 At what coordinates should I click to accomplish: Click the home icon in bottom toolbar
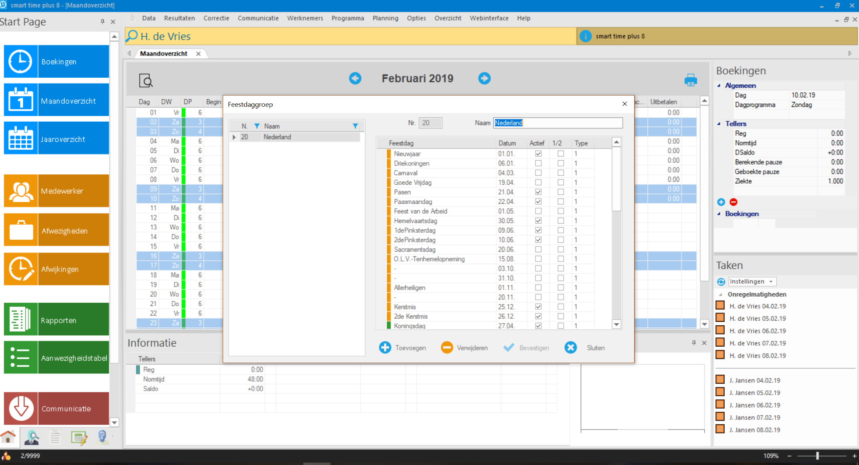(8, 437)
